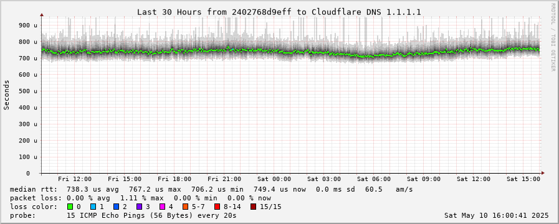Select the blue loss color 2 swatch
Viewport: 559px width, 224px height.
(116, 207)
